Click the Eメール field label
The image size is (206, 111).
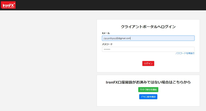[x=106, y=33]
